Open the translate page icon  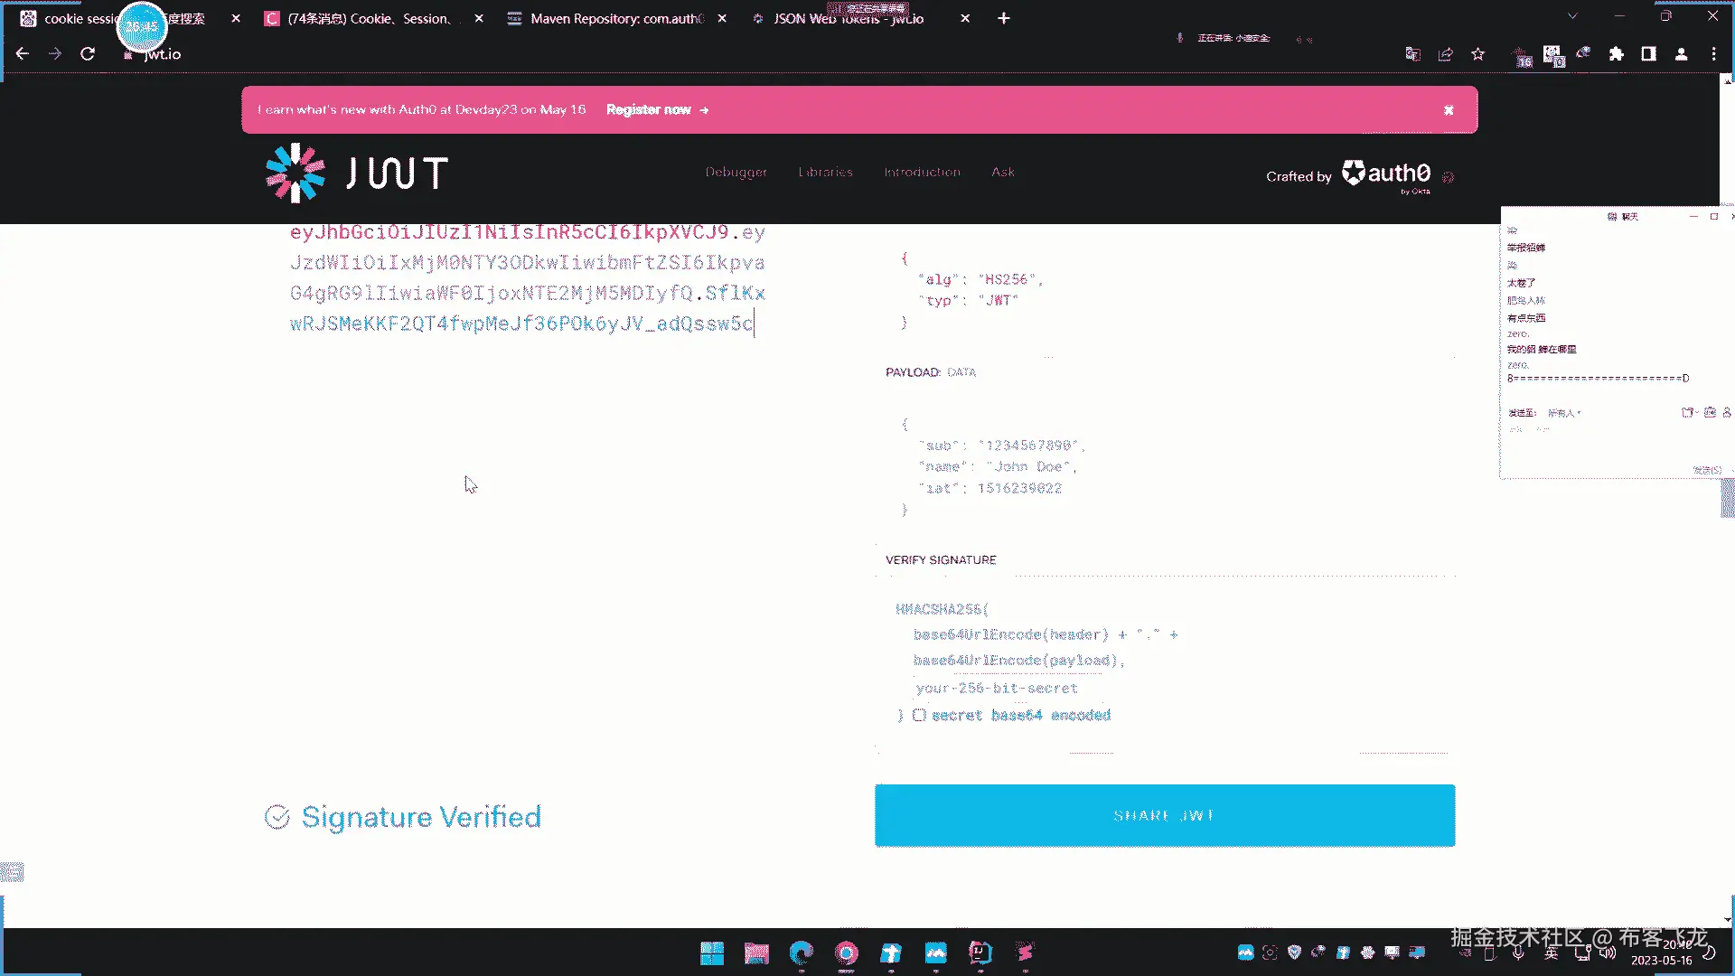pos(1412,54)
